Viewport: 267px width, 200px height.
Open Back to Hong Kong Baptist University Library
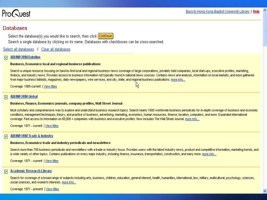[x=217, y=12]
